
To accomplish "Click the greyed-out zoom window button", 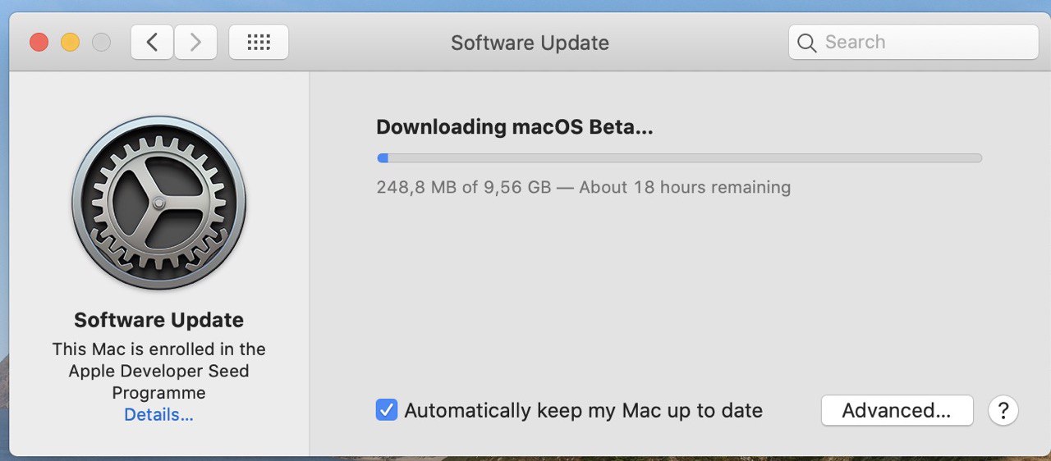I will coord(101,42).
